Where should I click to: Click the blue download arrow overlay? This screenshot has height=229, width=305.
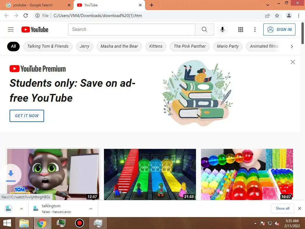click(11, 175)
